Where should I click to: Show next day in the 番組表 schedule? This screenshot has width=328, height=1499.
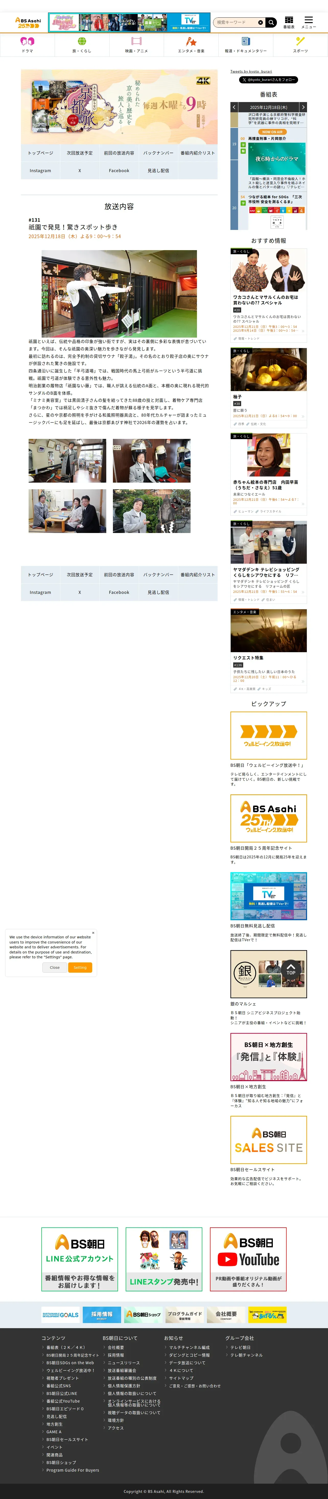303,107
